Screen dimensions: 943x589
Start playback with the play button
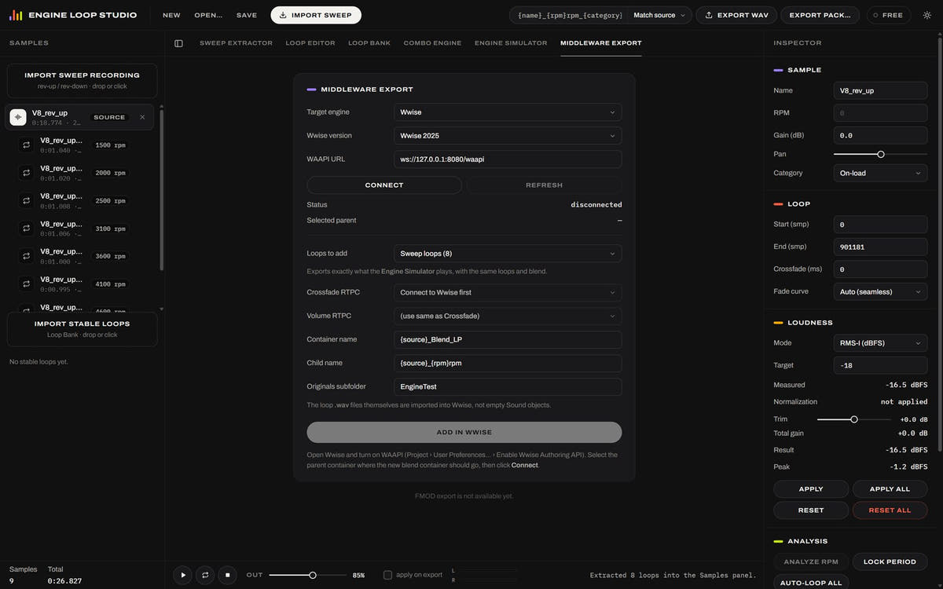[x=182, y=575]
